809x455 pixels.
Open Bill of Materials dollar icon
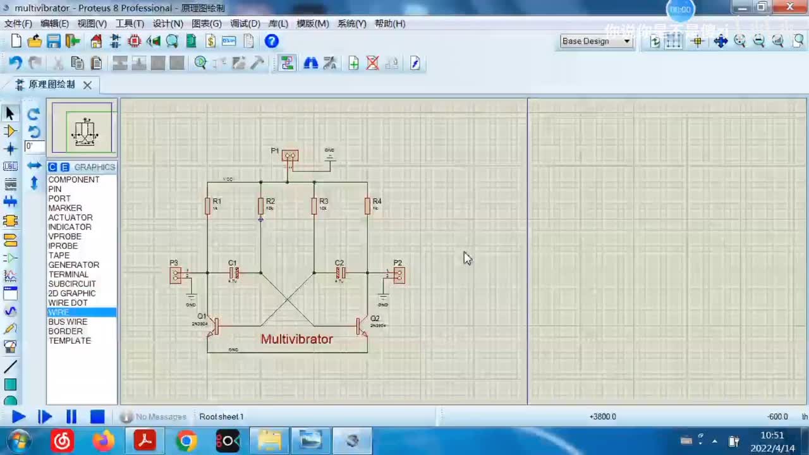(210, 41)
